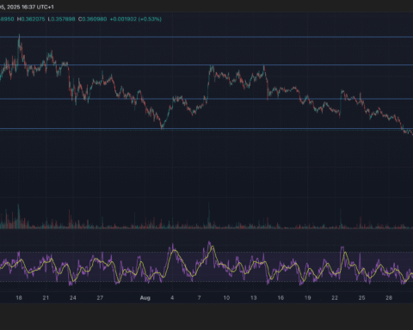Image resolution: width=413 pixels, height=330 pixels.
Task: Click the 7 date label on time axis
Action: pyautogui.click(x=199, y=298)
